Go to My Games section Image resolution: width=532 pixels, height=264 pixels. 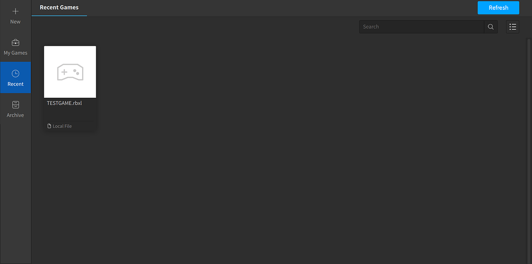[x=15, y=47]
